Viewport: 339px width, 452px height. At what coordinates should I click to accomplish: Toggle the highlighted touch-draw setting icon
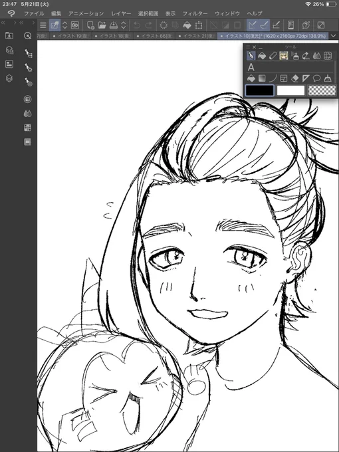click(x=55, y=25)
